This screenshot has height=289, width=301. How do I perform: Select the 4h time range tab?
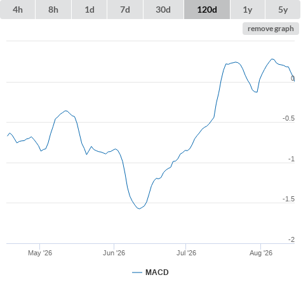coord(18,10)
